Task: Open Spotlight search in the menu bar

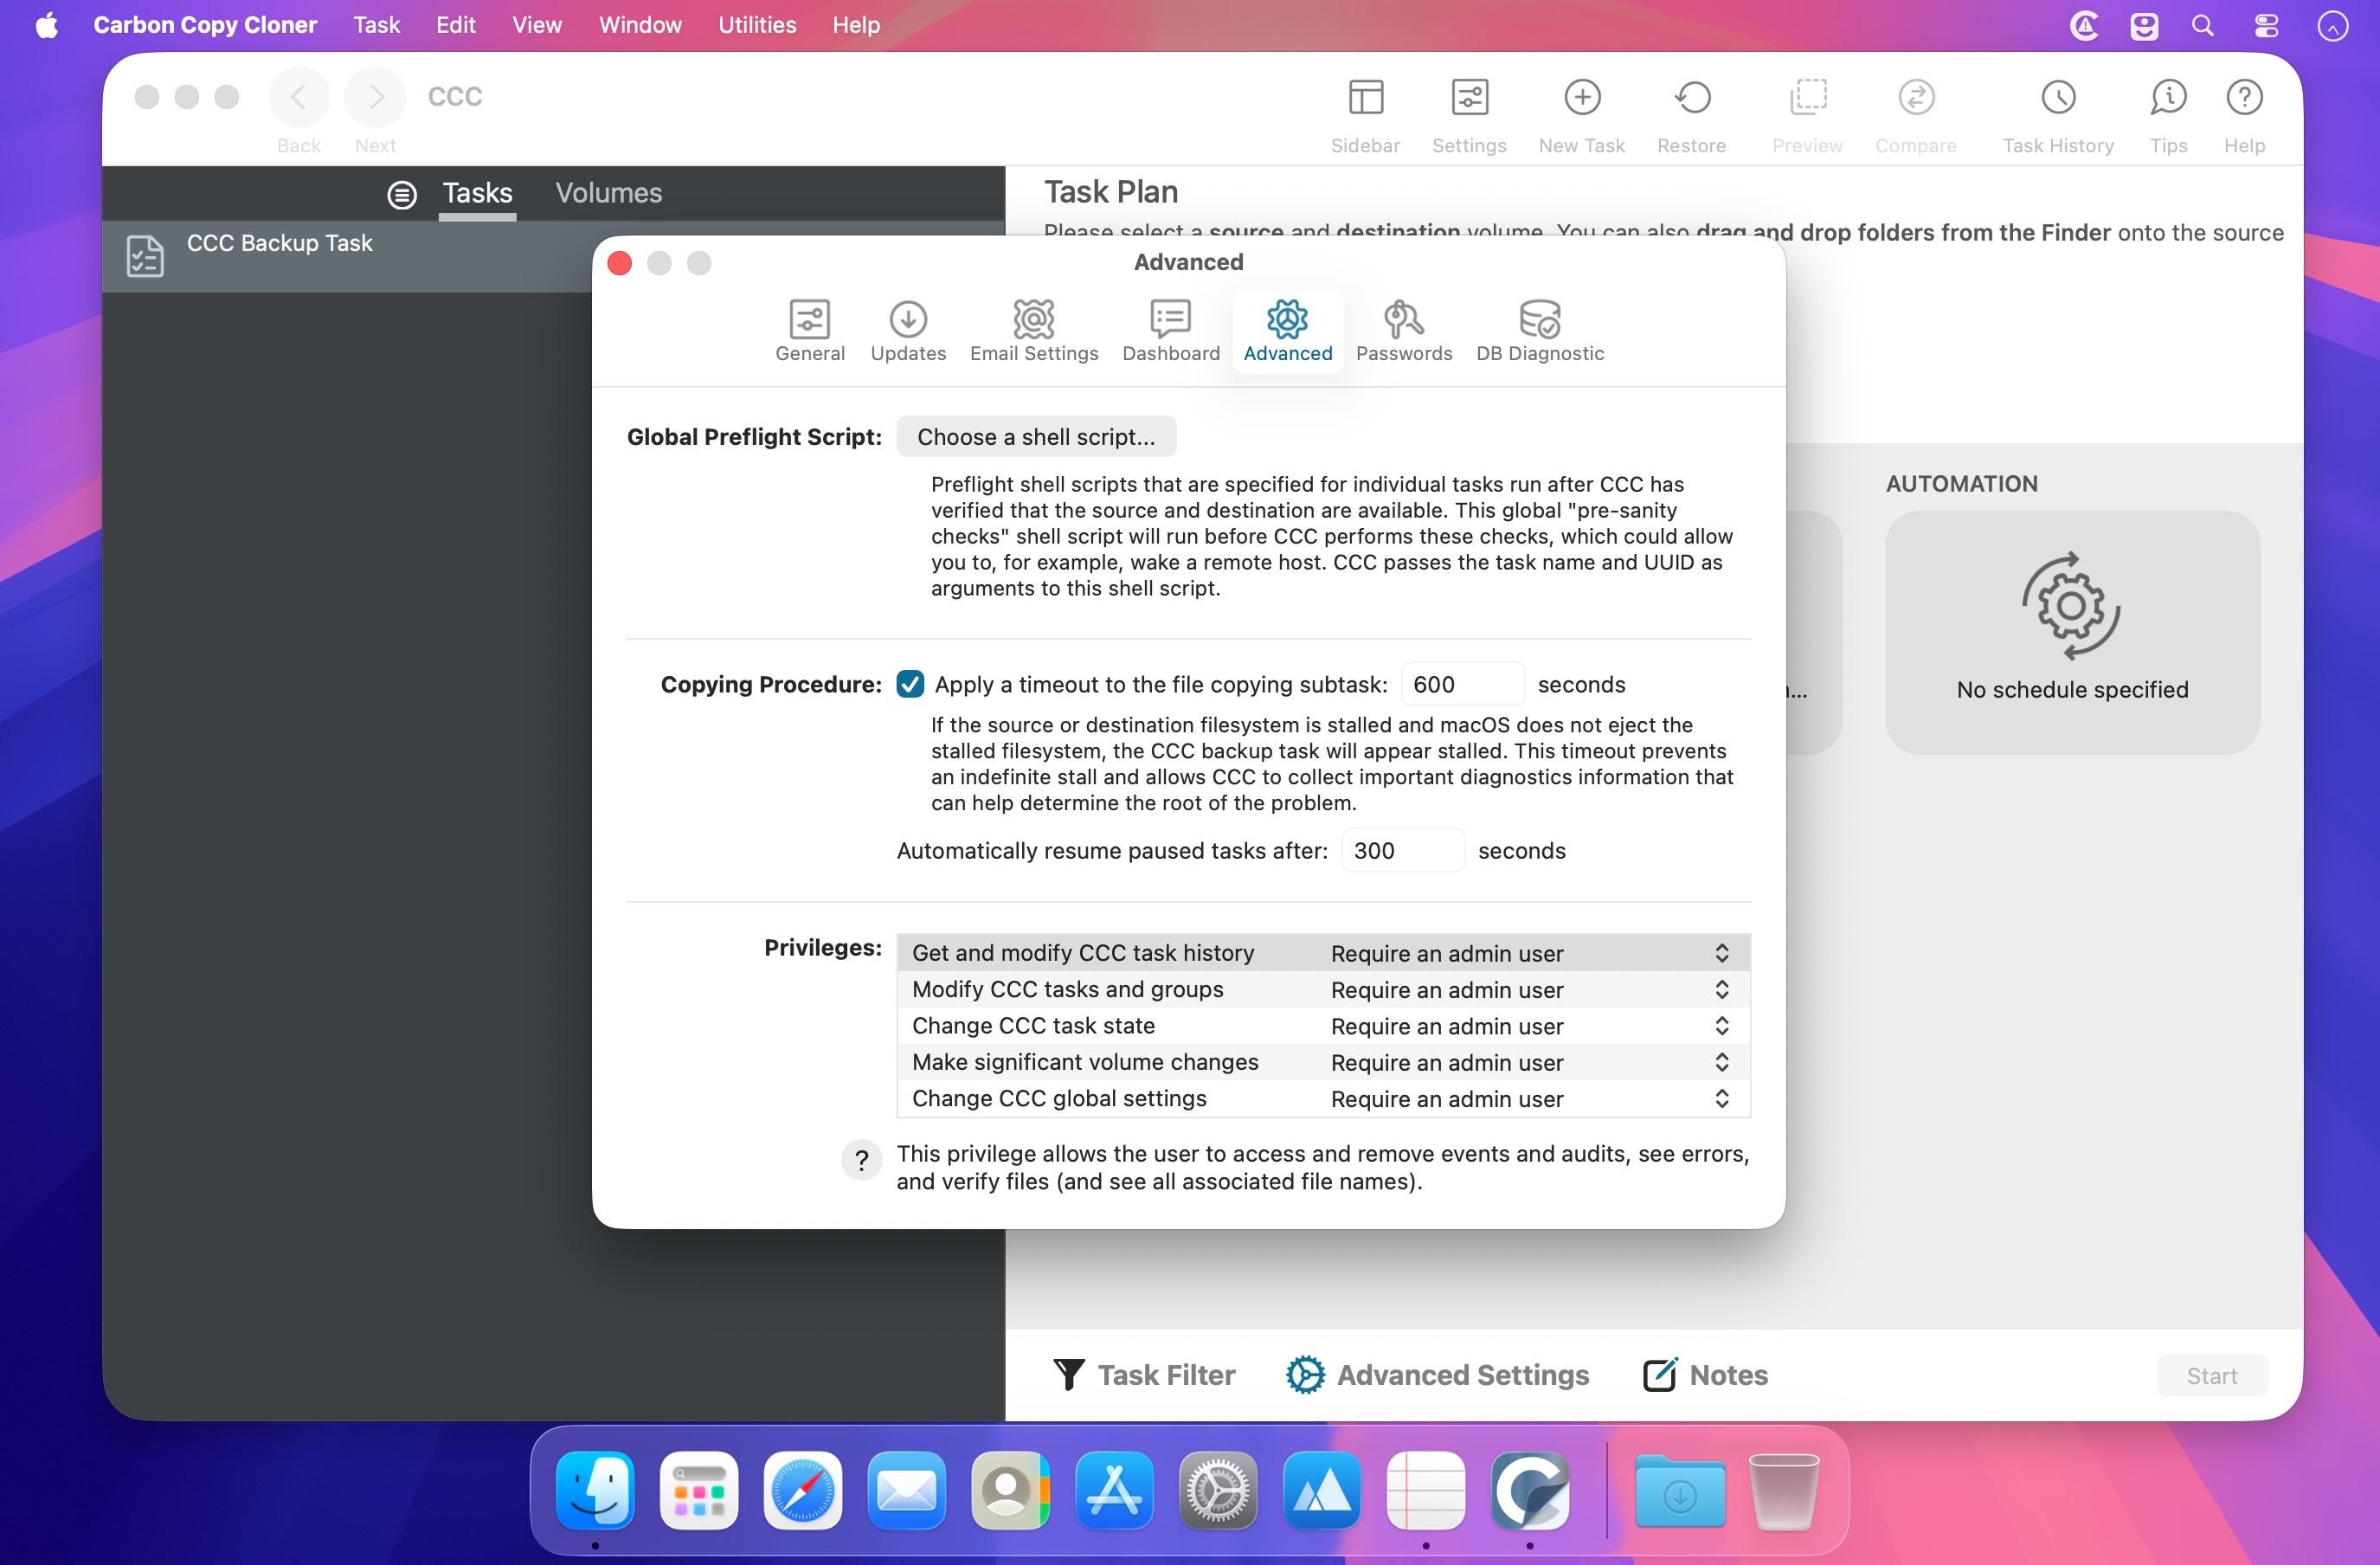Action: 2203,26
